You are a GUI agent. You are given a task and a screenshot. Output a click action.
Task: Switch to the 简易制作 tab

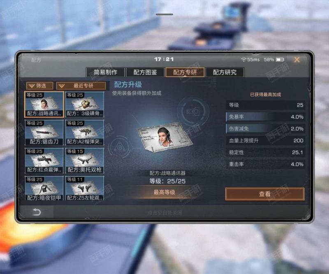pyautogui.click(x=105, y=72)
